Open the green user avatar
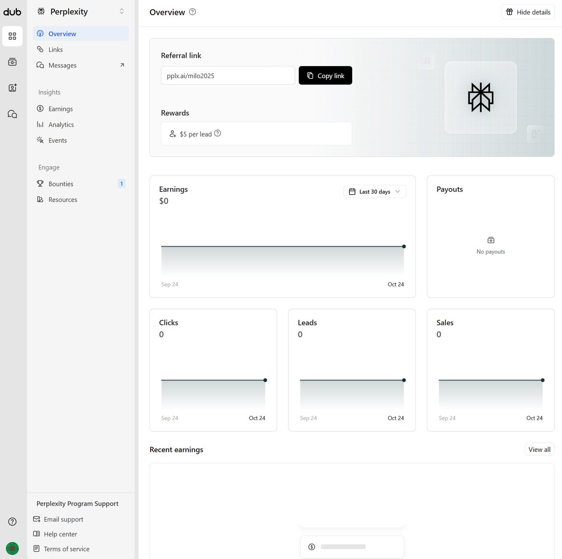562x559 pixels. (12, 548)
